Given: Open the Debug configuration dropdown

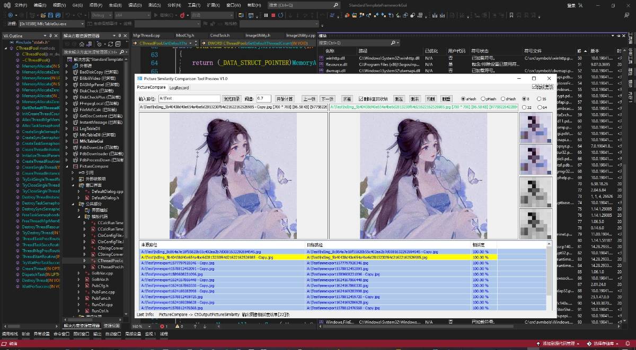Looking at the screenshot, I should [x=101, y=15].
